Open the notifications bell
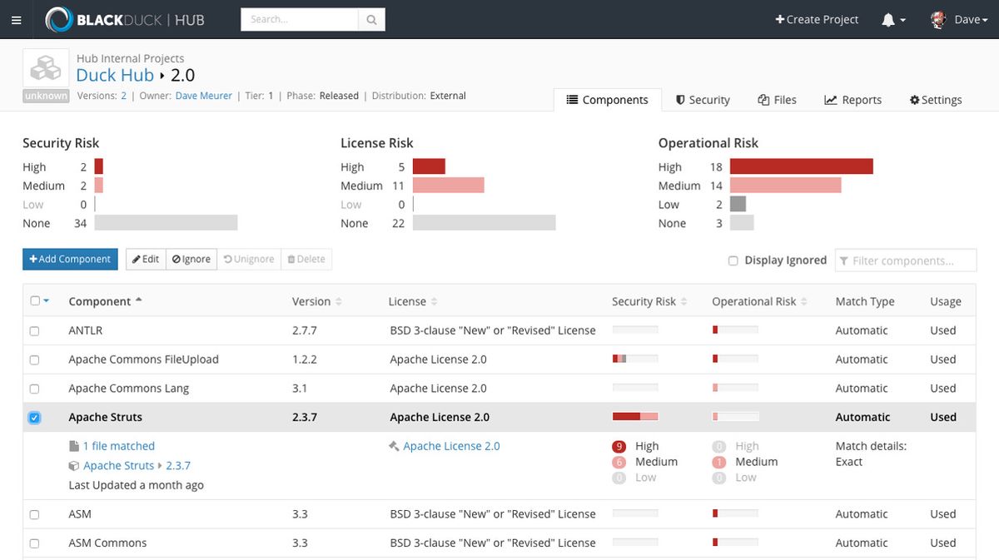The width and height of the screenshot is (999, 560). tap(888, 20)
